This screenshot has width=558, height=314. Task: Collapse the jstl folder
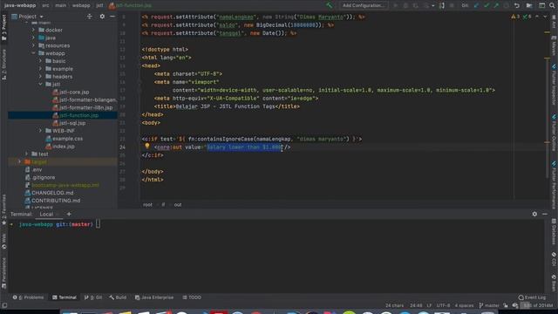[x=40, y=85]
